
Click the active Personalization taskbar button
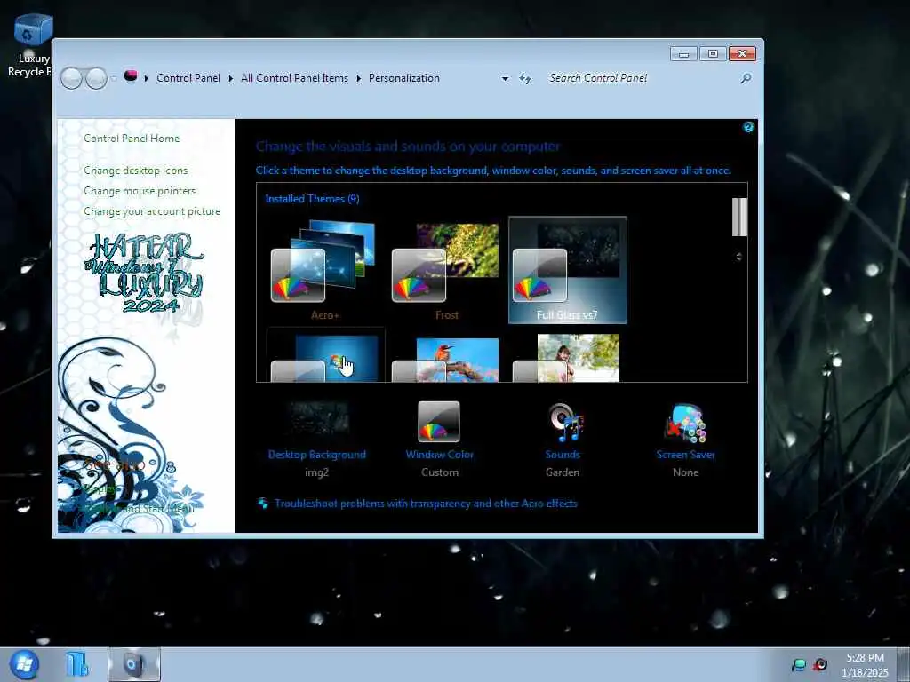pos(133,664)
